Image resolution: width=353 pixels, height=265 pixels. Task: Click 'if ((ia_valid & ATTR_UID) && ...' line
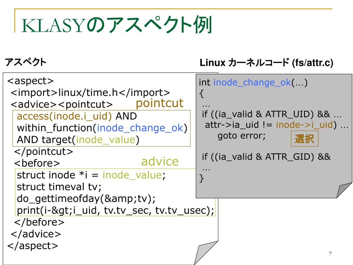[x=272, y=114]
